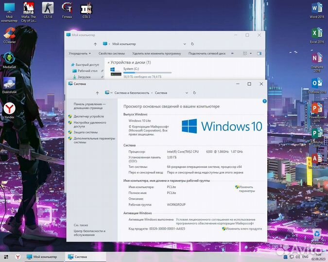This screenshot has height=262, width=328.
Task: Launch the Word 2016 desktop shortcut
Action: [x=317, y=11]
